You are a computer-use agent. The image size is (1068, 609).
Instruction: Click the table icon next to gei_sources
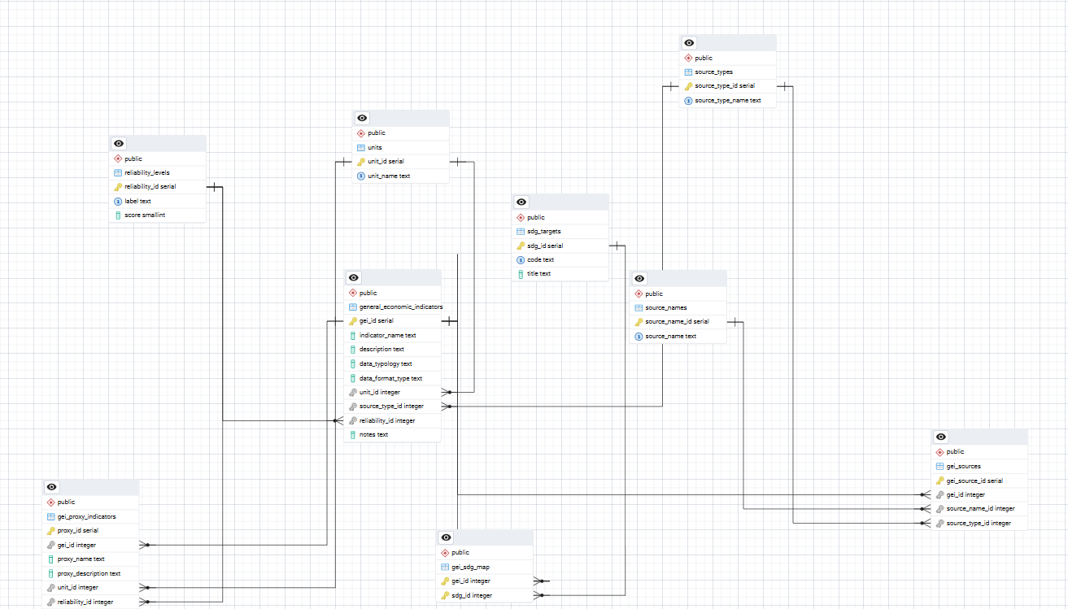click(x=940, y=466)
